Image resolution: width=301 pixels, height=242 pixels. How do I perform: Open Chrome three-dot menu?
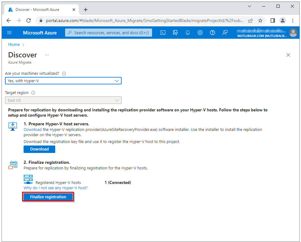(x=293, y=20)
